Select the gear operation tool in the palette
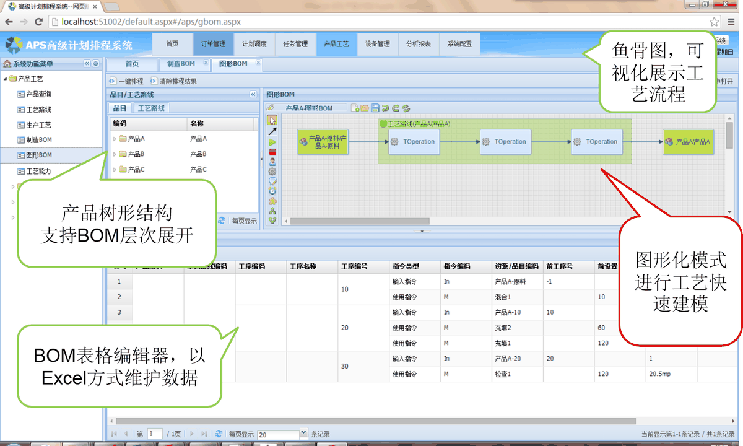743x446 pixels. click(272, 172)
